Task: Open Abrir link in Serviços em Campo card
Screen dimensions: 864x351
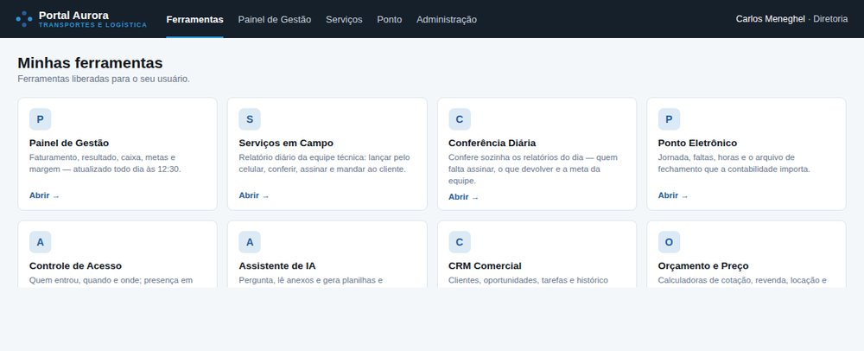Action: coord(254,195)
